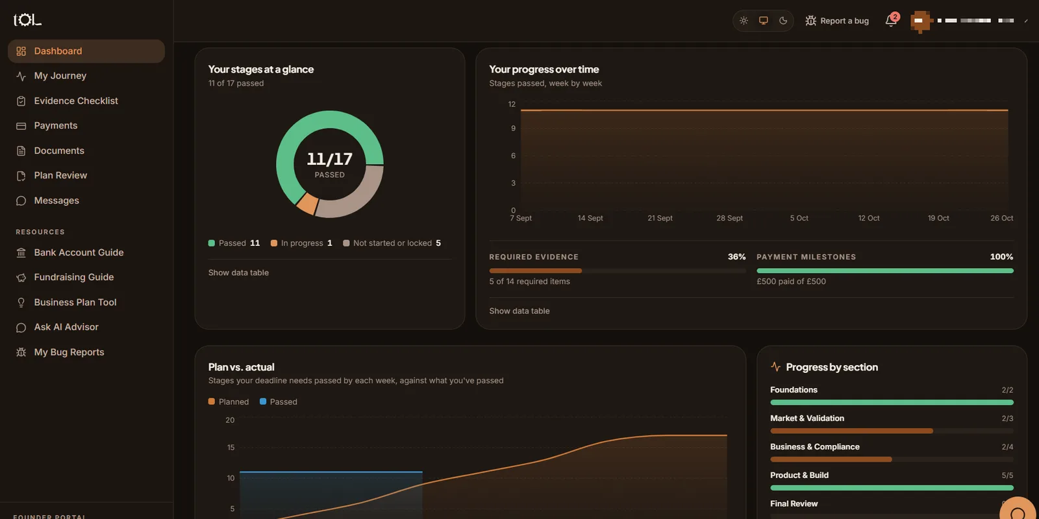1039x519 pixels.
Task: Expand Show data table under stages chart
Action: coord(238,272)
